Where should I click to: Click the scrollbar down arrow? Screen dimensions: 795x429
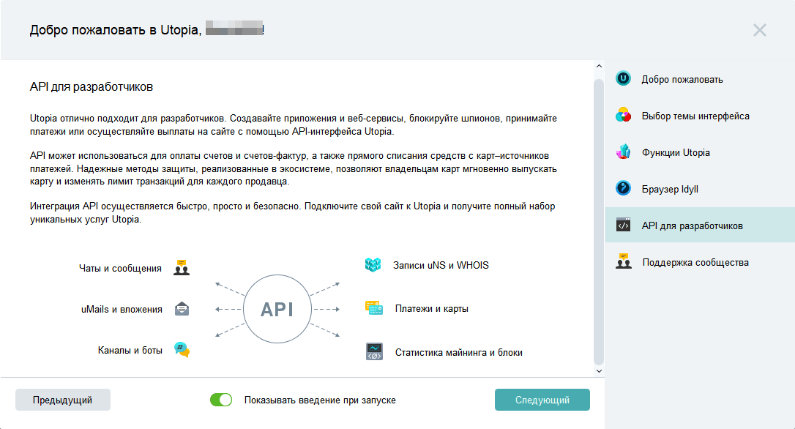(x=599, y=370)
